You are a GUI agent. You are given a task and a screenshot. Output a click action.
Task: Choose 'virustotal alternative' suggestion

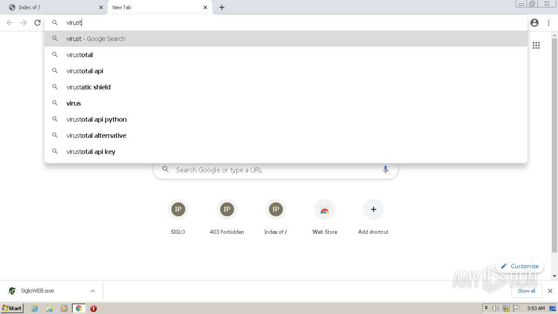[x=286, y=136]
